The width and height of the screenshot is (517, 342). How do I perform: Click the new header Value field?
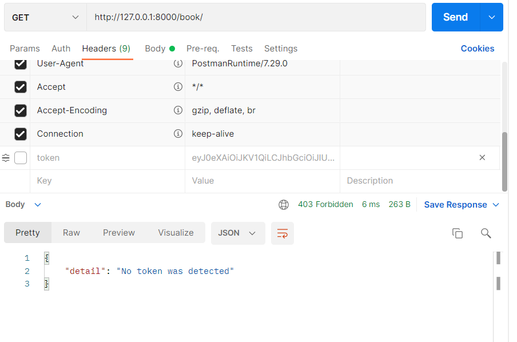click(x=263, y=181)
